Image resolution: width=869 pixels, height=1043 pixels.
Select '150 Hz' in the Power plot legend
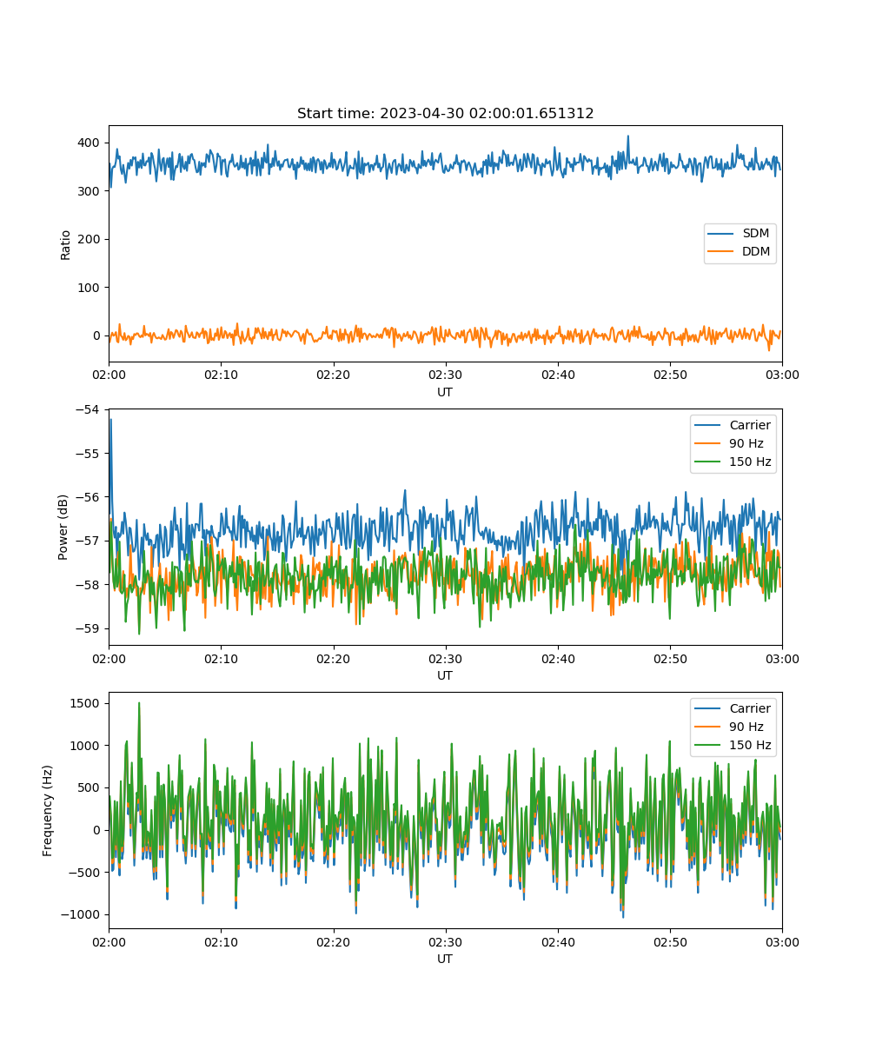point(750,462)
